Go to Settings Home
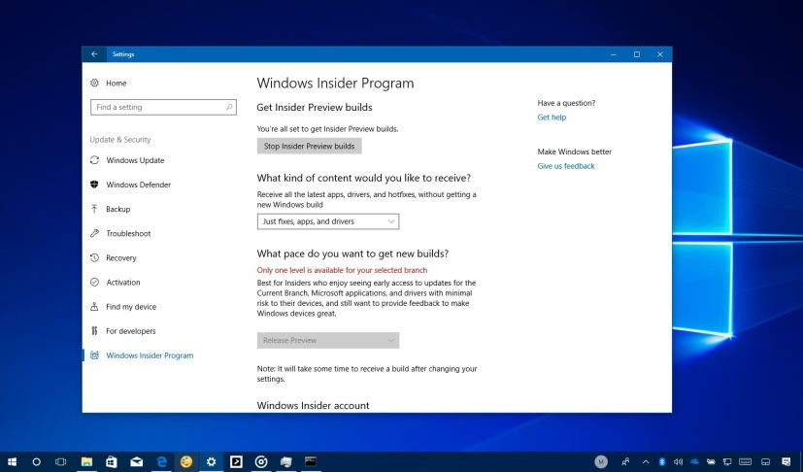Viewport: 803px width, 472px height. [x=117, y=83]
